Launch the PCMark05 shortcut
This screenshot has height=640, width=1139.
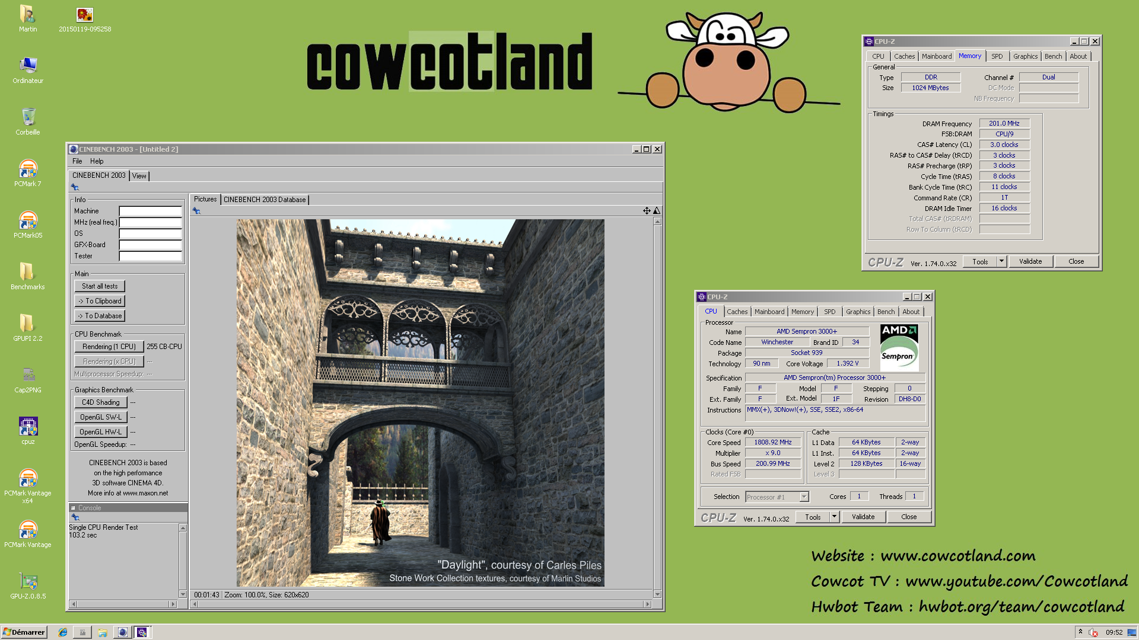click(28, 225)
